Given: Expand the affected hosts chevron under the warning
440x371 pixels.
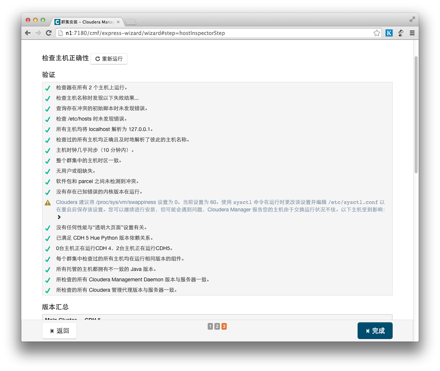Looking at the screenshot, I should 59,217.
